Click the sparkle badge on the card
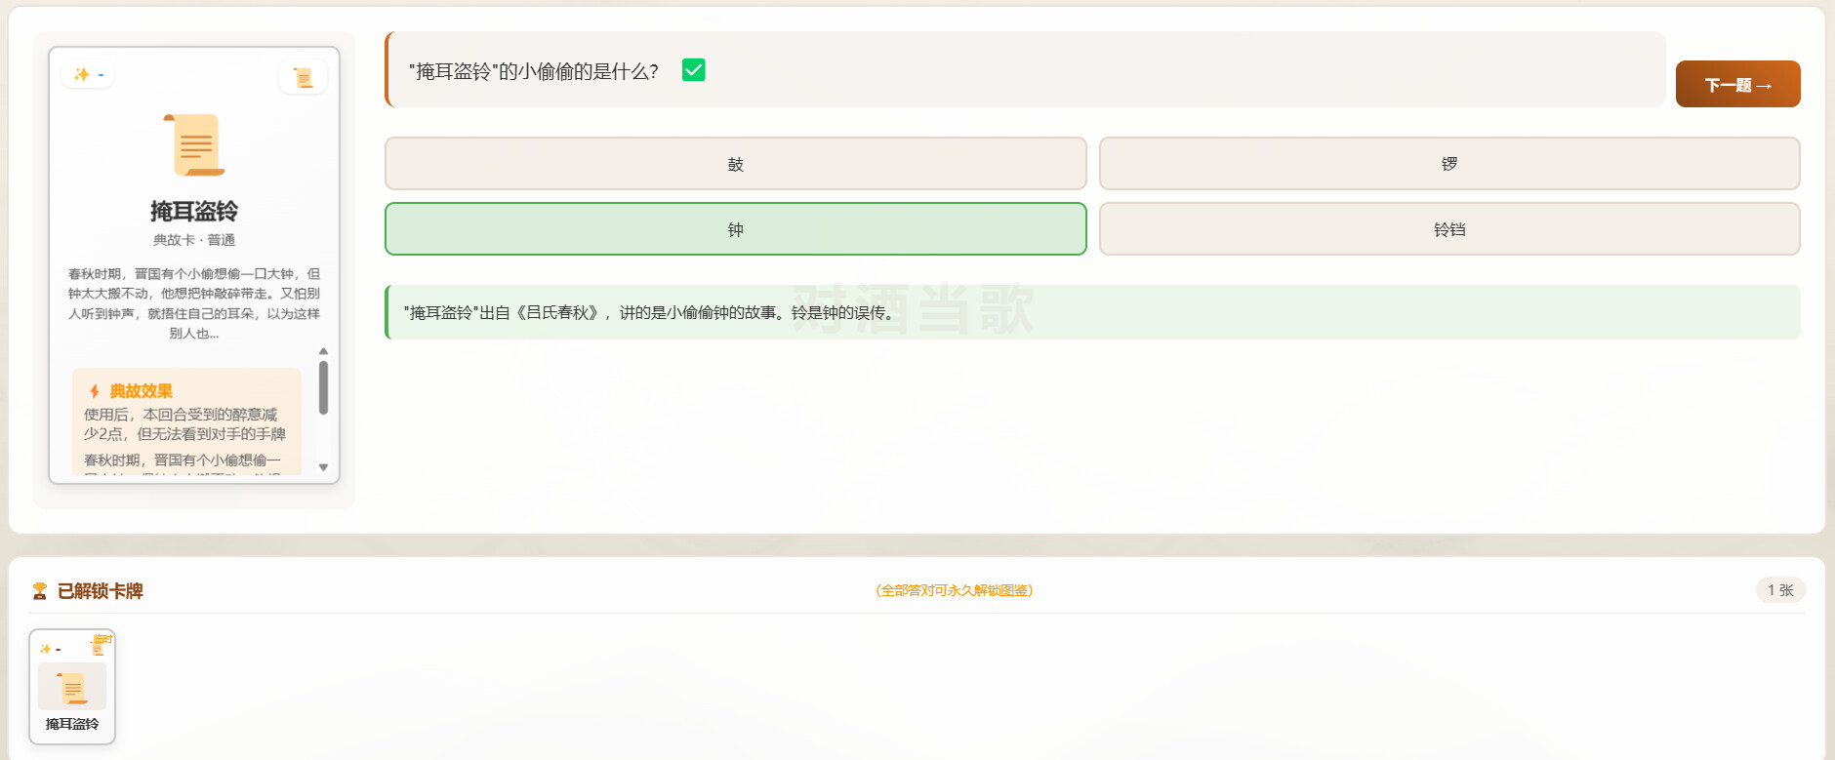The height and width of the screenshot is (760, 1835). pos(88,74)
